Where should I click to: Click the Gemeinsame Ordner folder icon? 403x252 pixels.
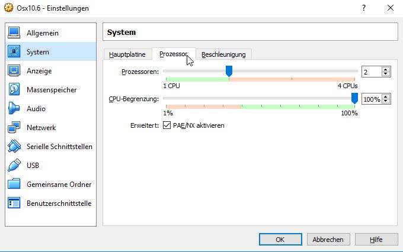[14, 184]
